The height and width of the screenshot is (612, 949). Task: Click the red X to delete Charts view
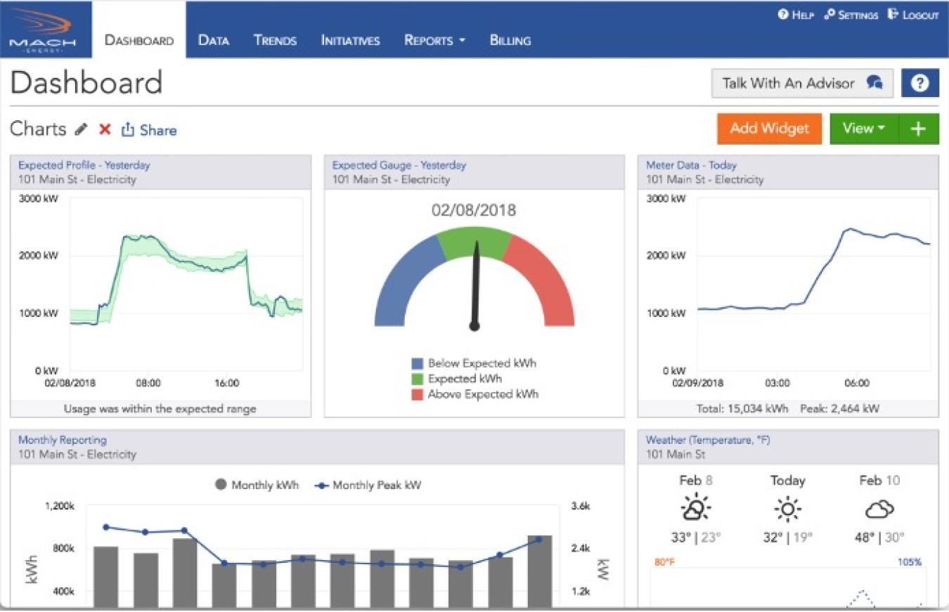pos(104,129)
